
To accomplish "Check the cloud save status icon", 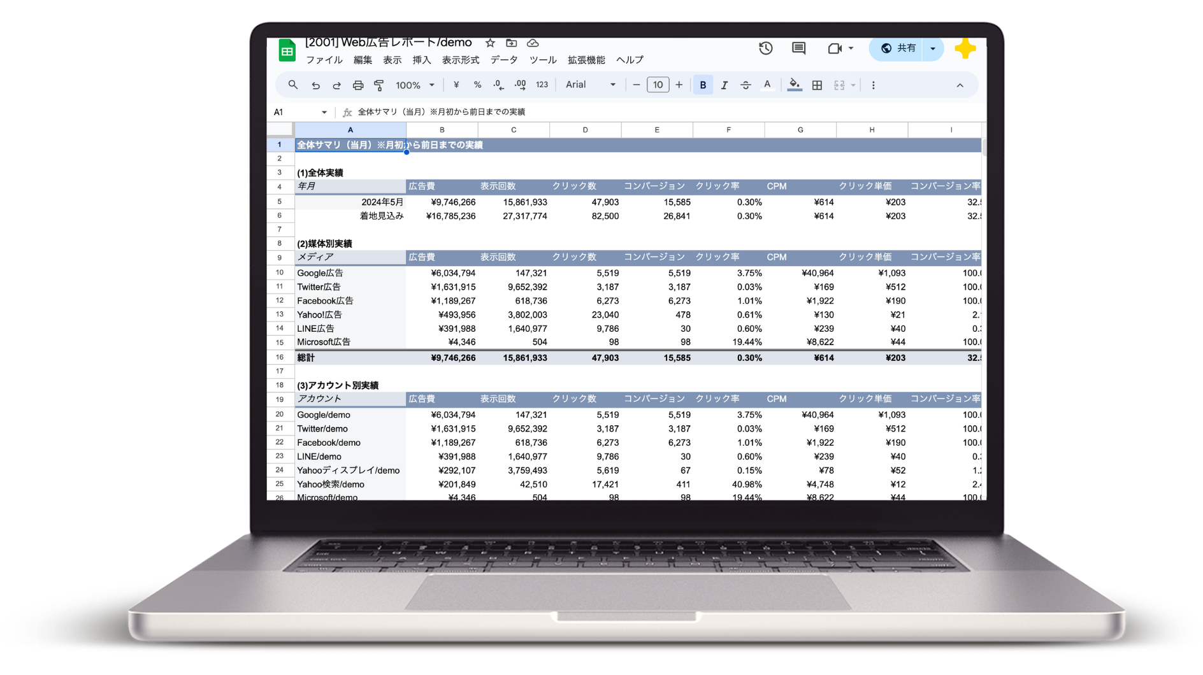I will (533, 43).
